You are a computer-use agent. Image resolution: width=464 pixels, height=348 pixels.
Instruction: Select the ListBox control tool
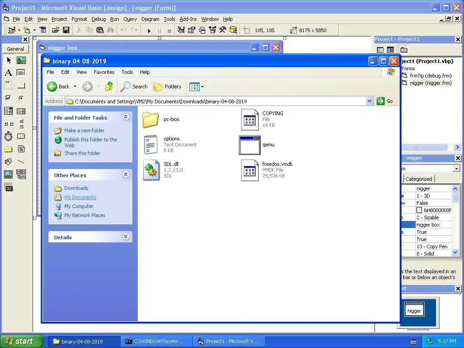(x=21, y=111)
